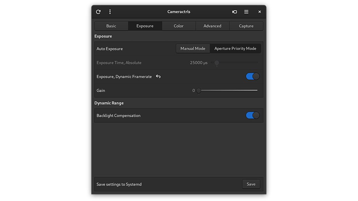The width and height of the screenshot is (358, 201).
Task: Refresh the camera controls
Action: click(98, 12)
